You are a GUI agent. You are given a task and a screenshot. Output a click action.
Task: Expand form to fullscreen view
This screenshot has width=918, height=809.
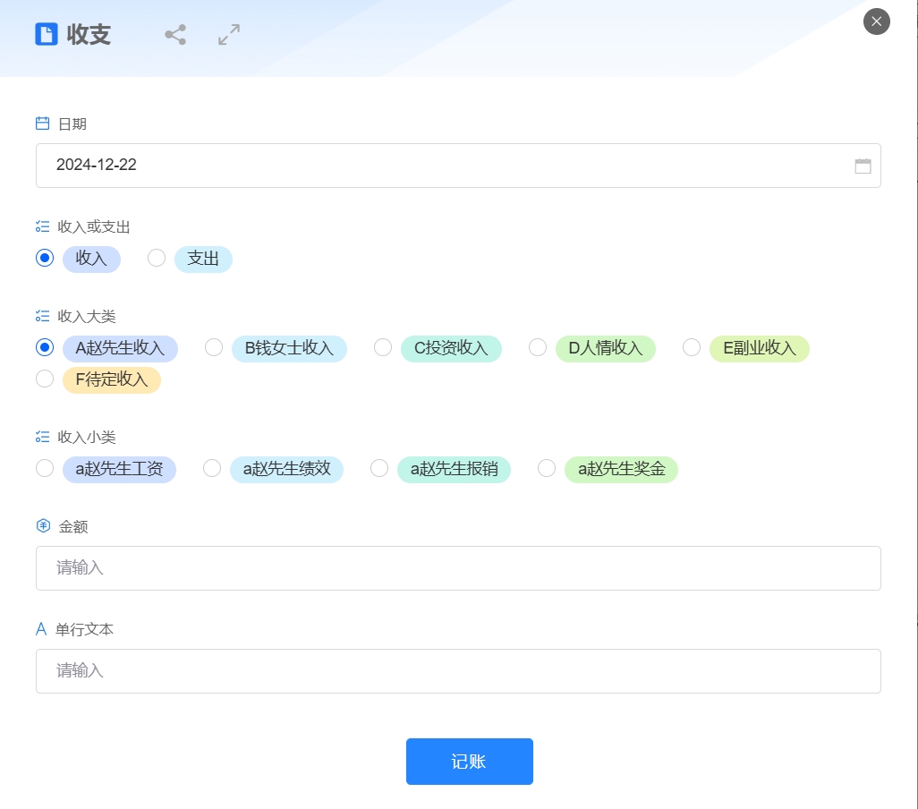[x=229, y=35]
